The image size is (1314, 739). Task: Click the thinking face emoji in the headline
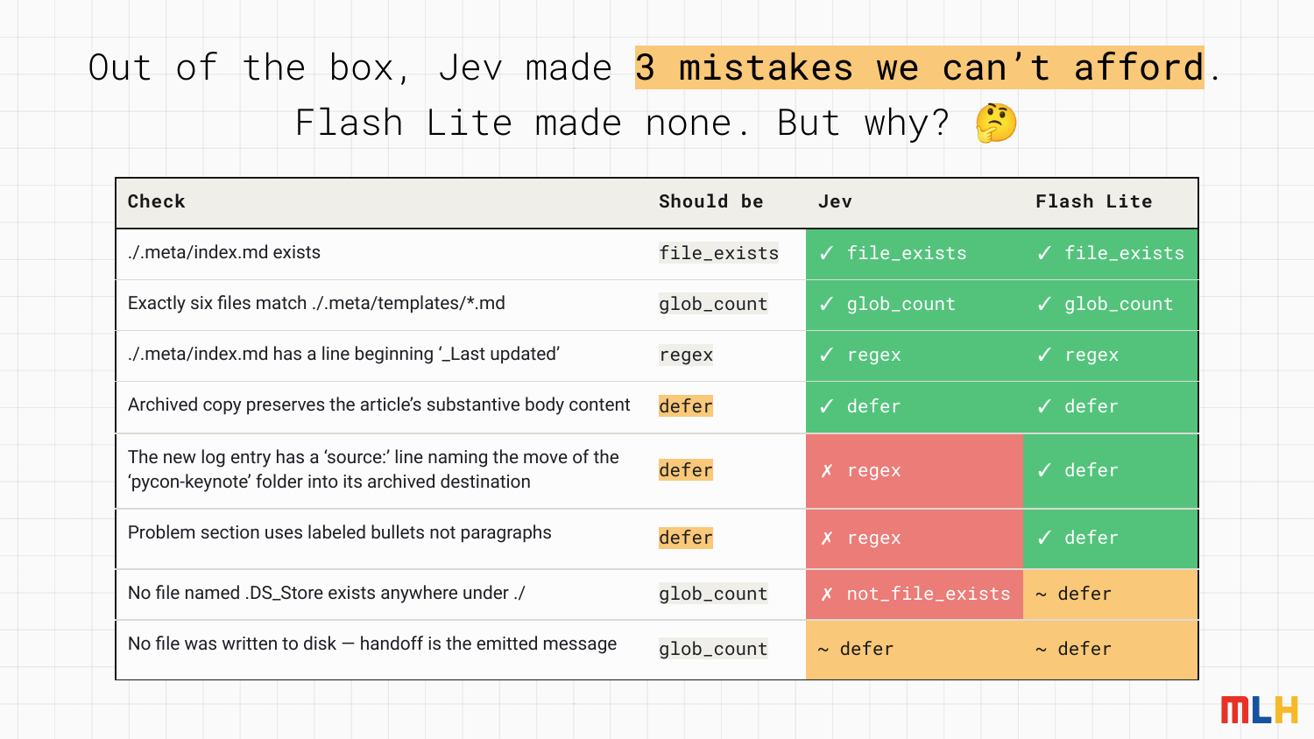point(996,123)
